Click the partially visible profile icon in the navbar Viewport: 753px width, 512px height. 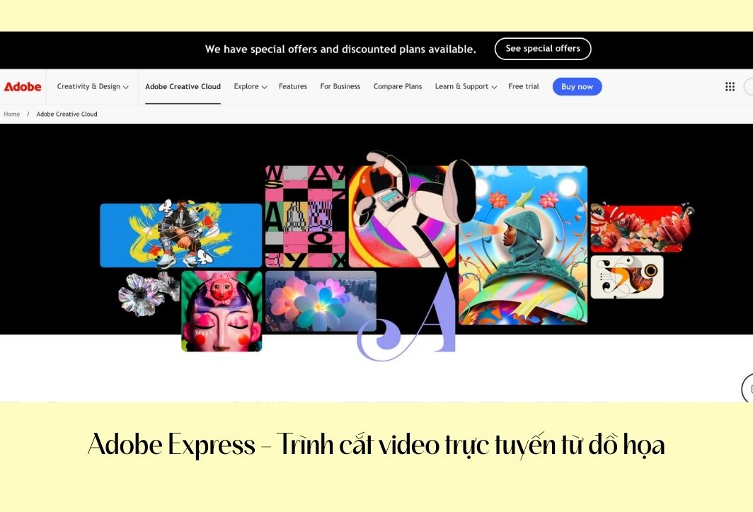point(748,86)
